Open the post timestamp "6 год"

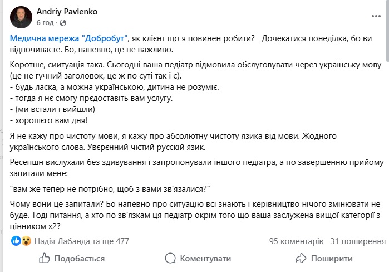click(45, 23)
